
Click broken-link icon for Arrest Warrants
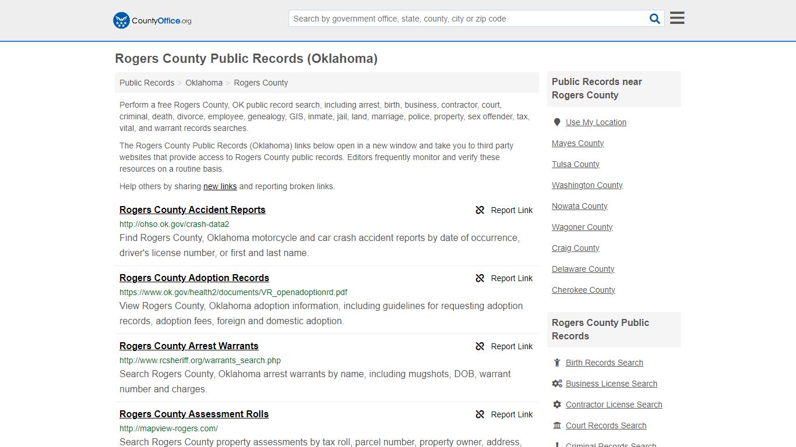tap(480, 346)
